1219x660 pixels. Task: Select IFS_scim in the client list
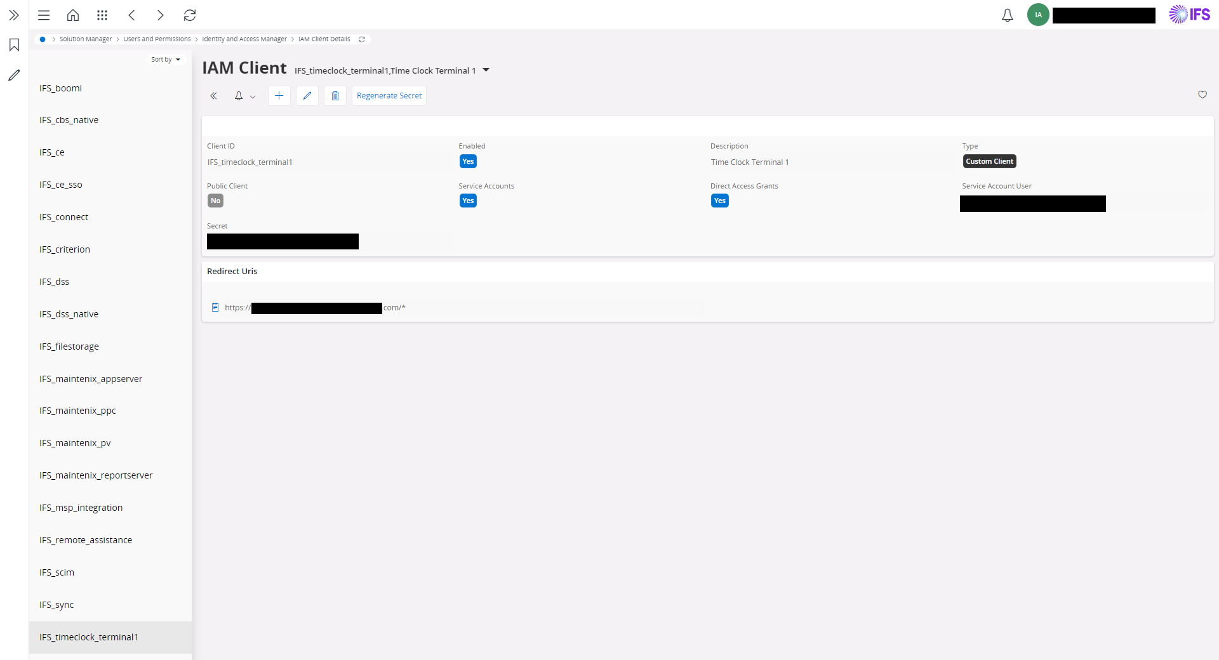[x=110, y=572]
